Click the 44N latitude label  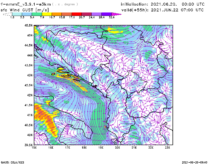[x=30, y=55]
